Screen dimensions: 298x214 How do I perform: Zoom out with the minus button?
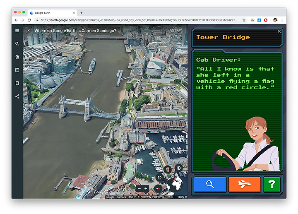point(139,188)
